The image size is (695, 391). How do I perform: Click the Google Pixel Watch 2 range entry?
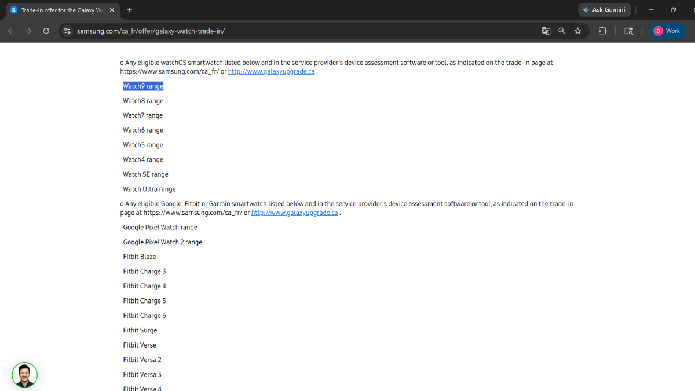pos(162,242)
